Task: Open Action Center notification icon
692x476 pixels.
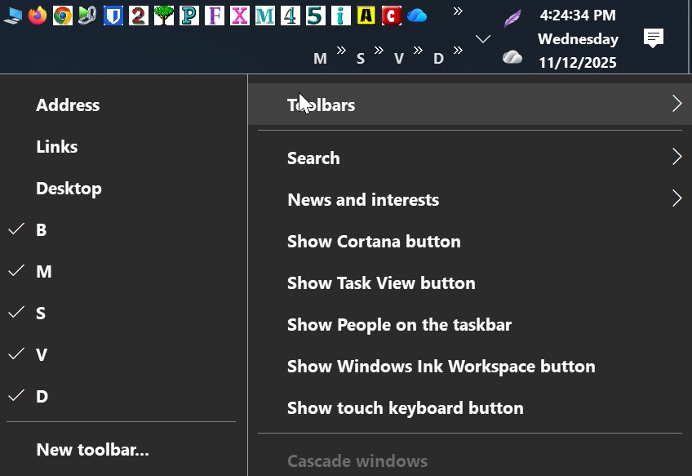Action: point(653,38)
